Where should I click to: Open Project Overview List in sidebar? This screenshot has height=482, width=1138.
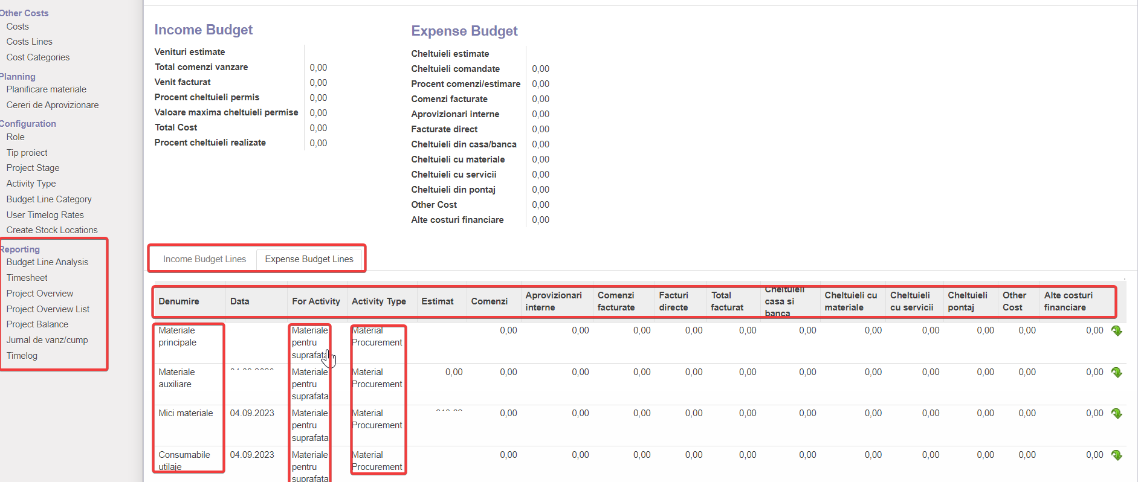click(48, 309)
